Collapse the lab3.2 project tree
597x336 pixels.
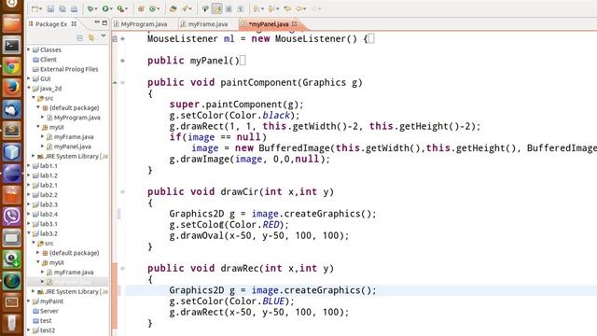29,233
